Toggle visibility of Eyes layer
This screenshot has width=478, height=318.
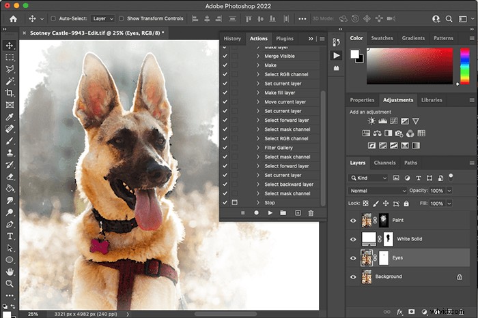353,258
